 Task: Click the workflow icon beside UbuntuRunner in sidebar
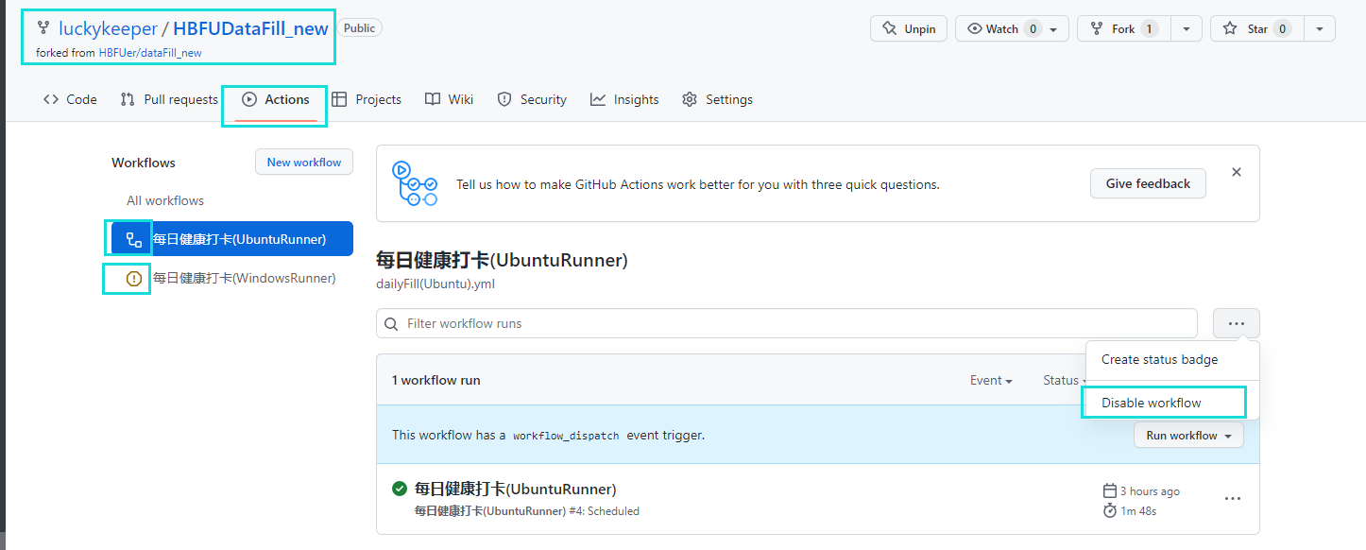tap(133, 239)
